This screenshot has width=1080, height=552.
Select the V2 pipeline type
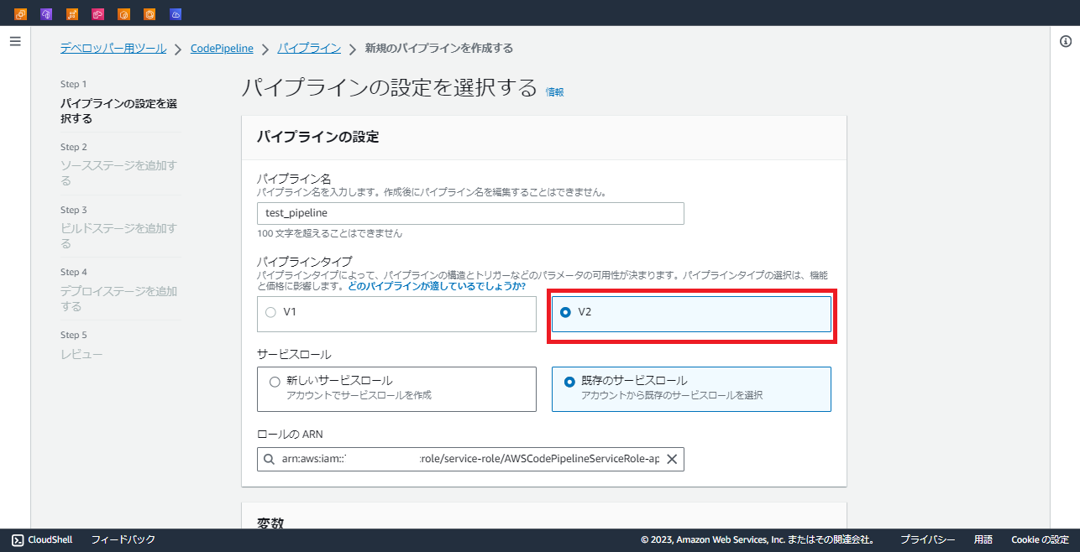(x=691, y=313)
